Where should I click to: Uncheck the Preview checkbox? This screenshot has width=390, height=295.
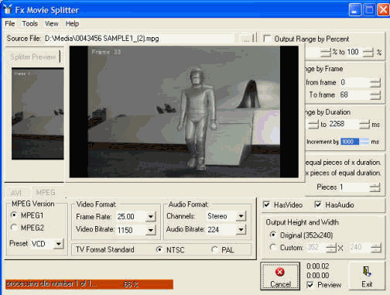pyautogui.click(x=310, y=285)
